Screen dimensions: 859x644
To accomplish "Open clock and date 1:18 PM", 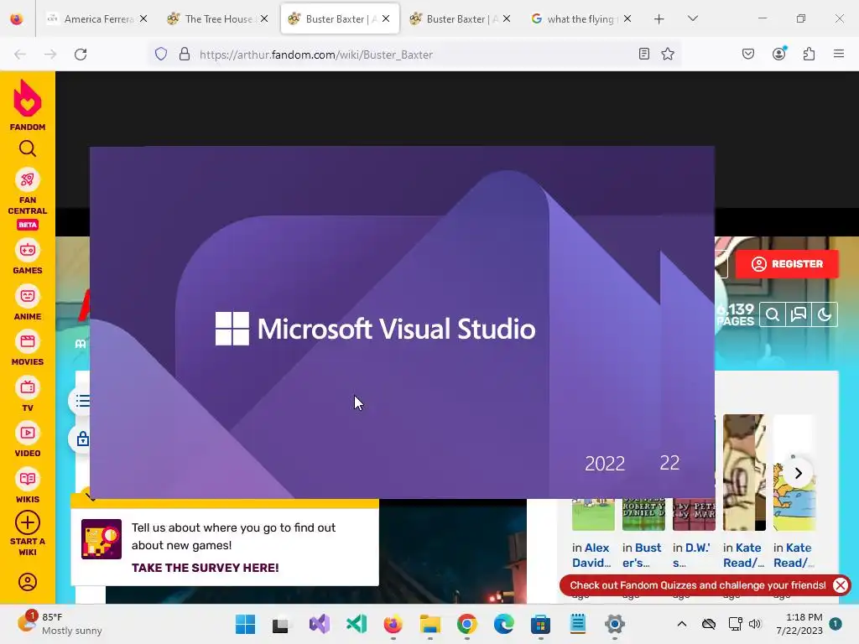I will (x=799, y=624).
